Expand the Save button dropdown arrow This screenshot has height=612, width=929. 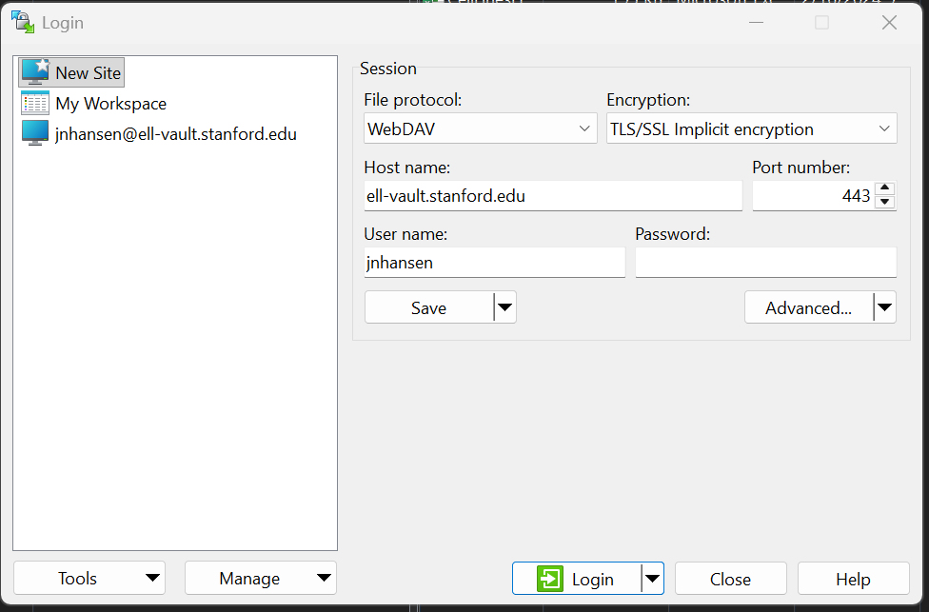(x=505, y=307)
